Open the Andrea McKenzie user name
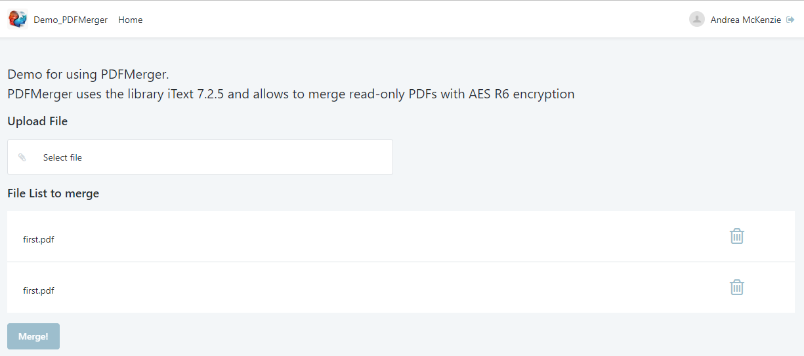 [x=746, y=20]
